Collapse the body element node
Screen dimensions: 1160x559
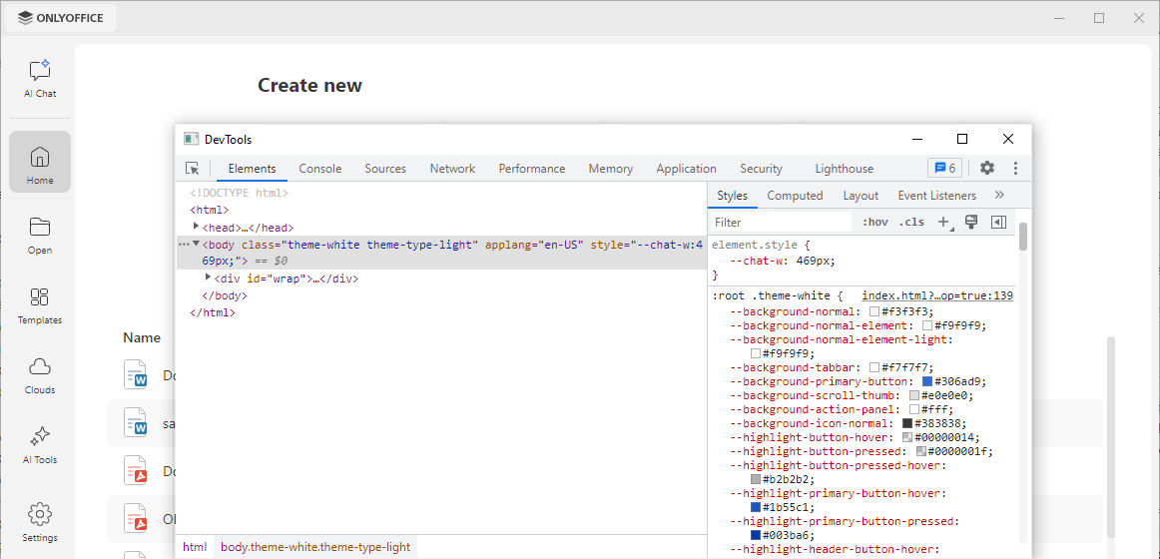click(x=196, y=244)
